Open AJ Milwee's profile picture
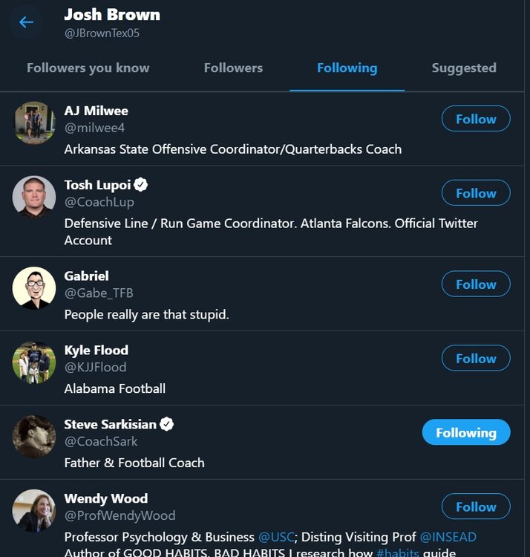This screenshot has width=530, height=557. click(34, 123)
